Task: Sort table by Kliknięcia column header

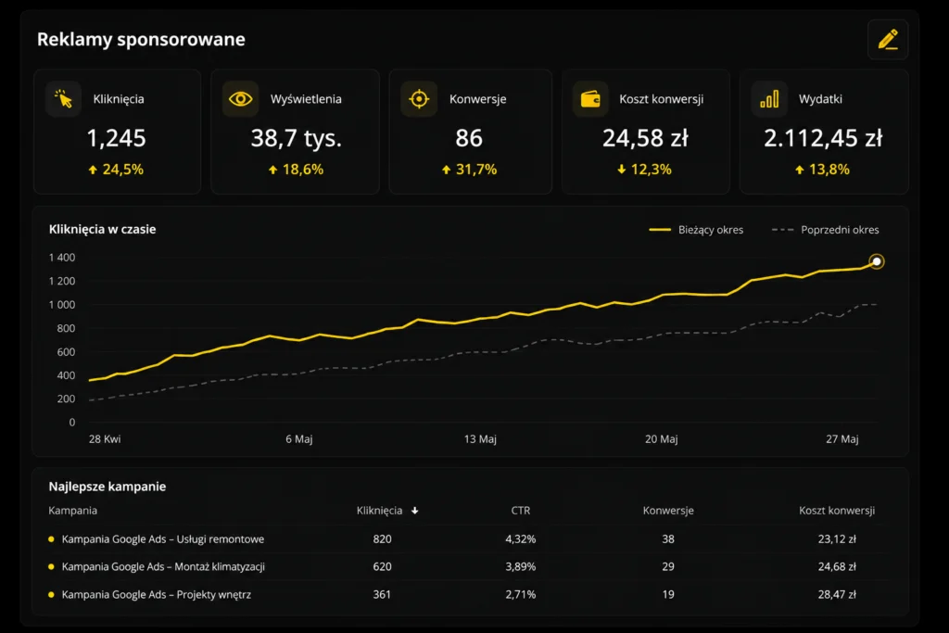Action: [379, 511]
